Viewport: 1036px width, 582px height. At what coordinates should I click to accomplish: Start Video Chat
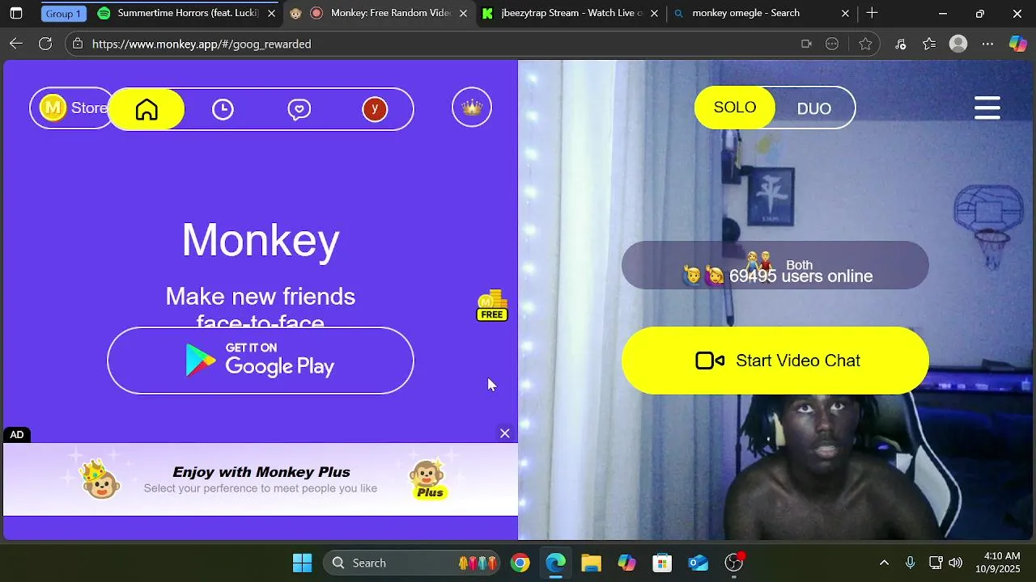[775, 361]
